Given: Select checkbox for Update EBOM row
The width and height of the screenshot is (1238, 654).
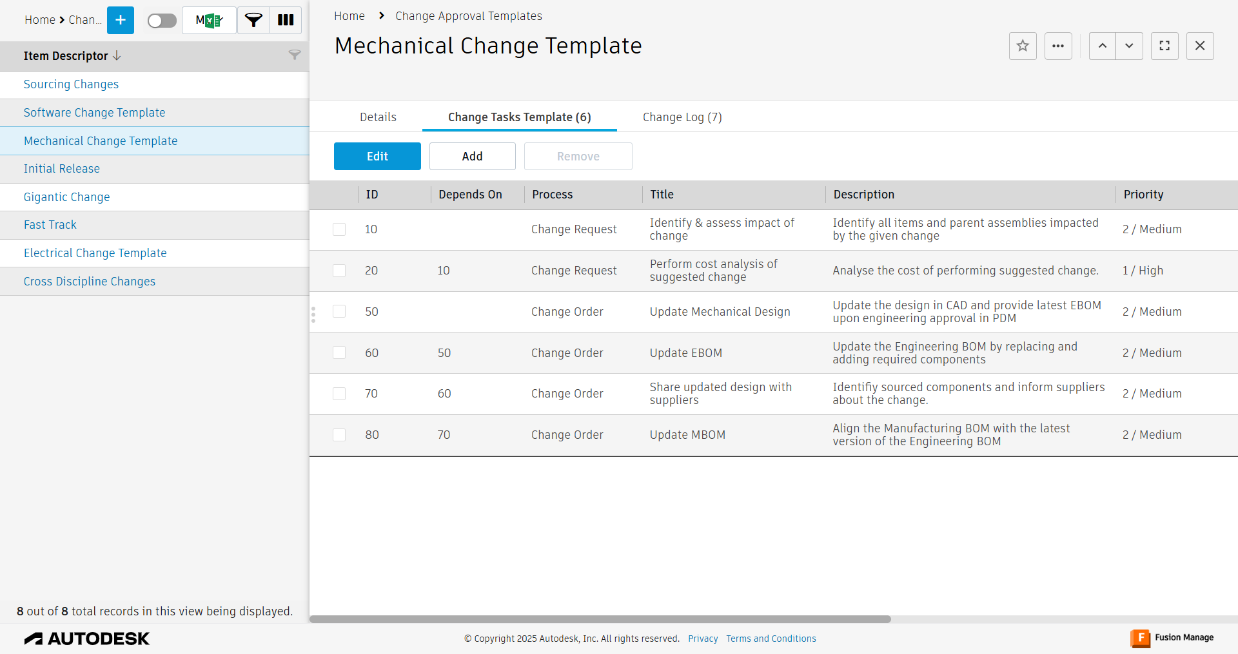Looking at the screenshot, I should [x=339, y=353].
